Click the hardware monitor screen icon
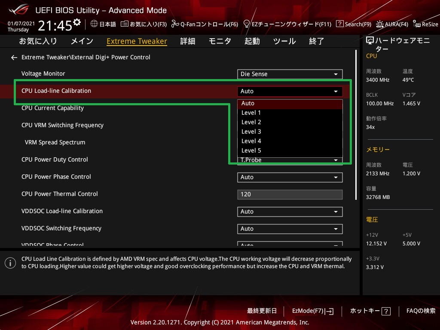The height and width of the screenshot is (330, 440). (370, 41)
